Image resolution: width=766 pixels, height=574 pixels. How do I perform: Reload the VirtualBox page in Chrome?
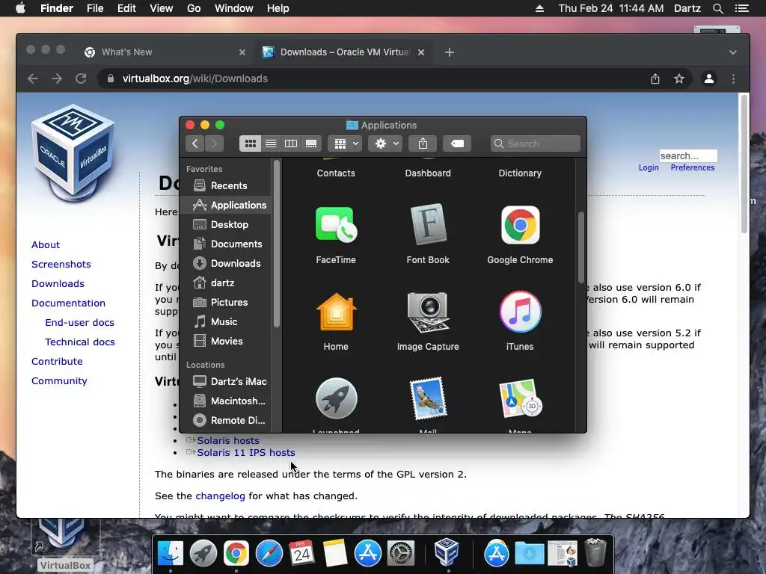pyautogui.click(x=81, y=78)
